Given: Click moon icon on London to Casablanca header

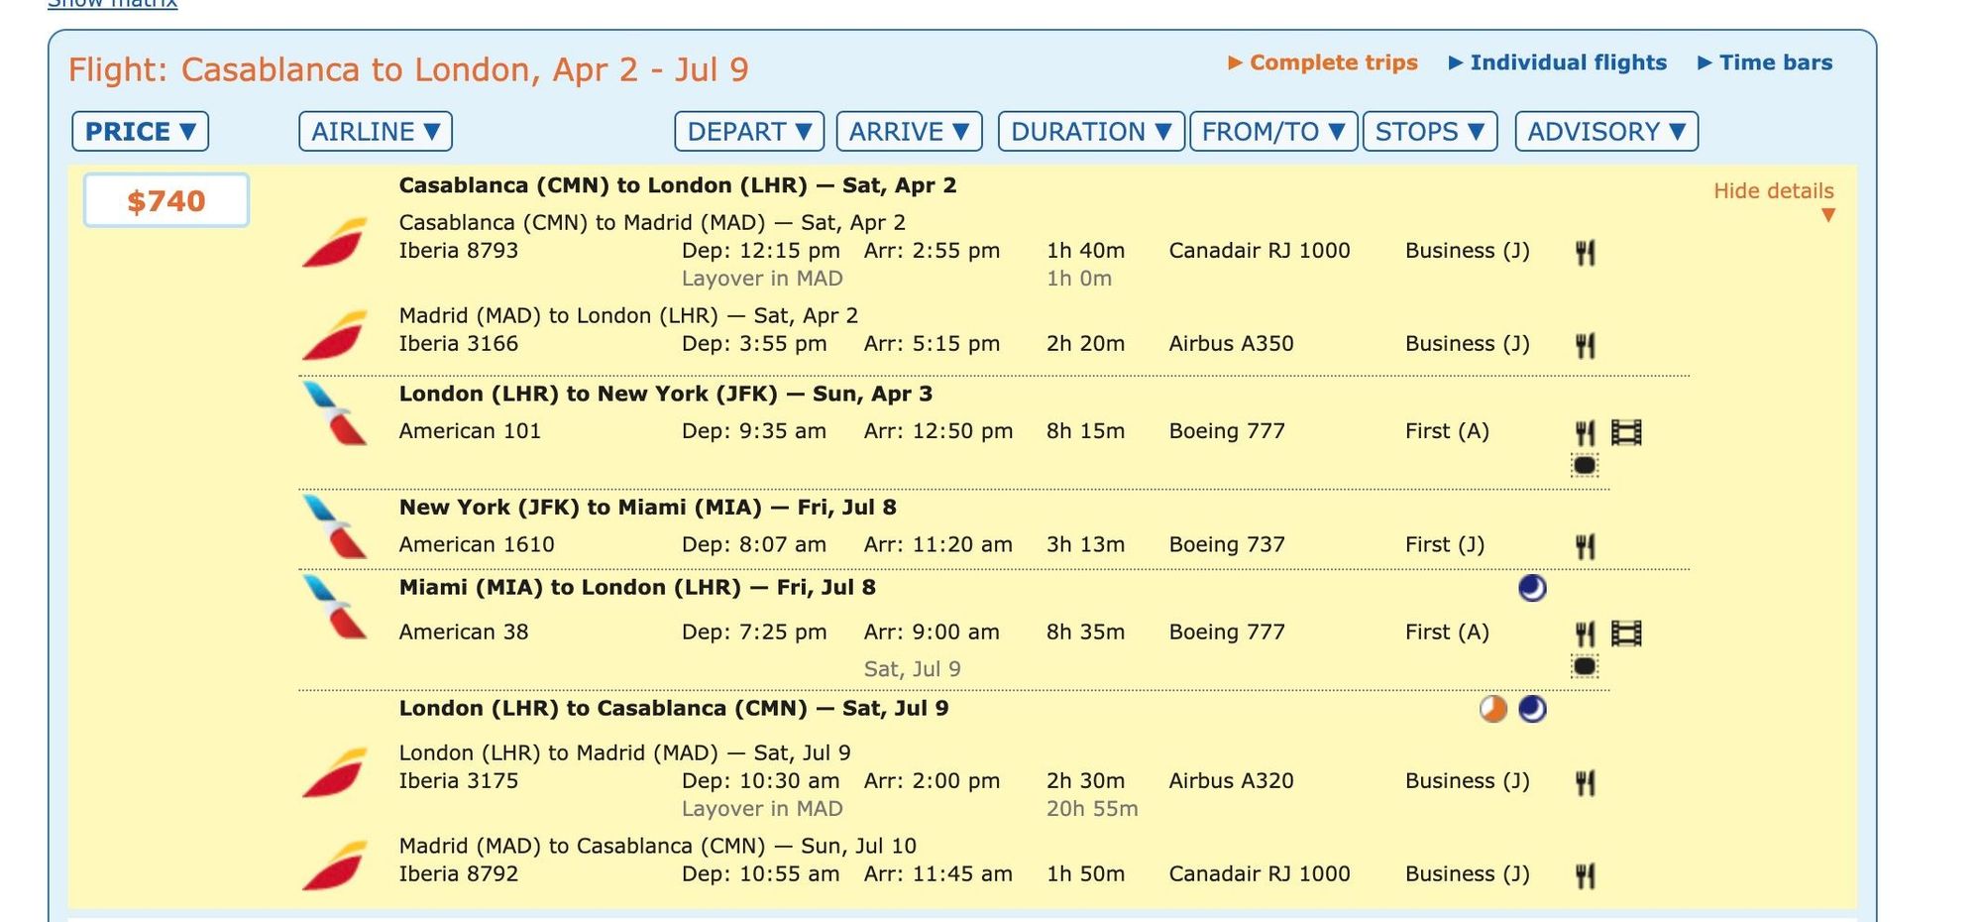Looking at the screenshot, I should point(1532,709).
